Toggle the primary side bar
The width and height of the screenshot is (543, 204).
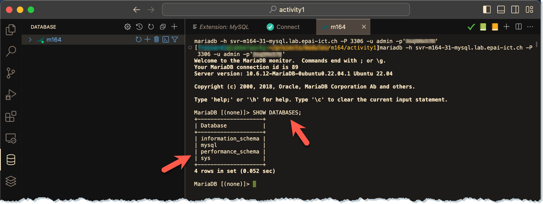pyautogui.click(x=487, y=10)
